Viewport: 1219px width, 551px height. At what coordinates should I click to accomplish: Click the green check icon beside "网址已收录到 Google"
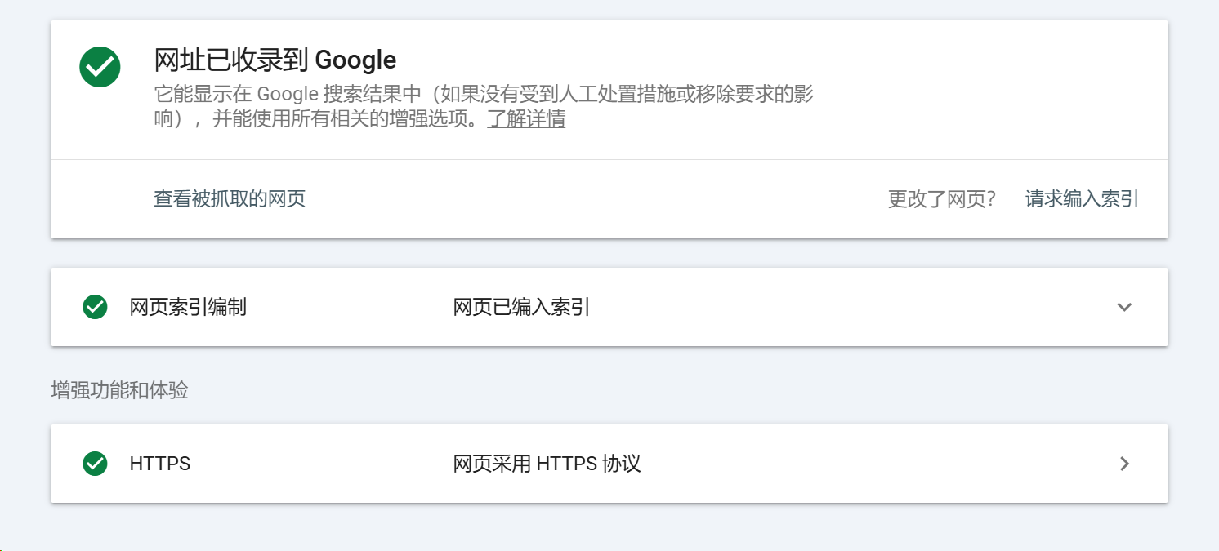pos(99,66)
